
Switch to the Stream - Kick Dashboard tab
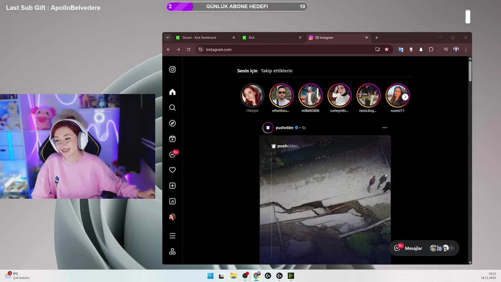[205, 38]
